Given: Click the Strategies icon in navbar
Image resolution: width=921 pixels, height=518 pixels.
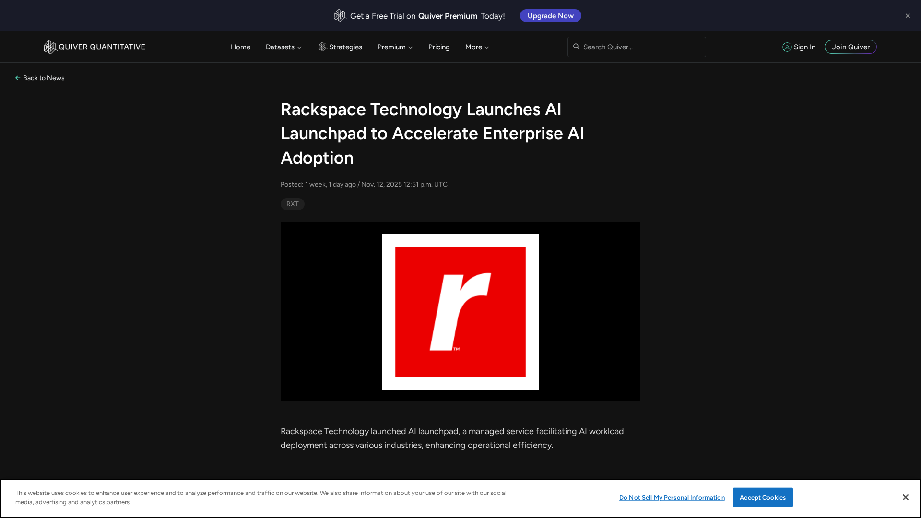Looking at the screenshot, I should click(x=322, y=47).
